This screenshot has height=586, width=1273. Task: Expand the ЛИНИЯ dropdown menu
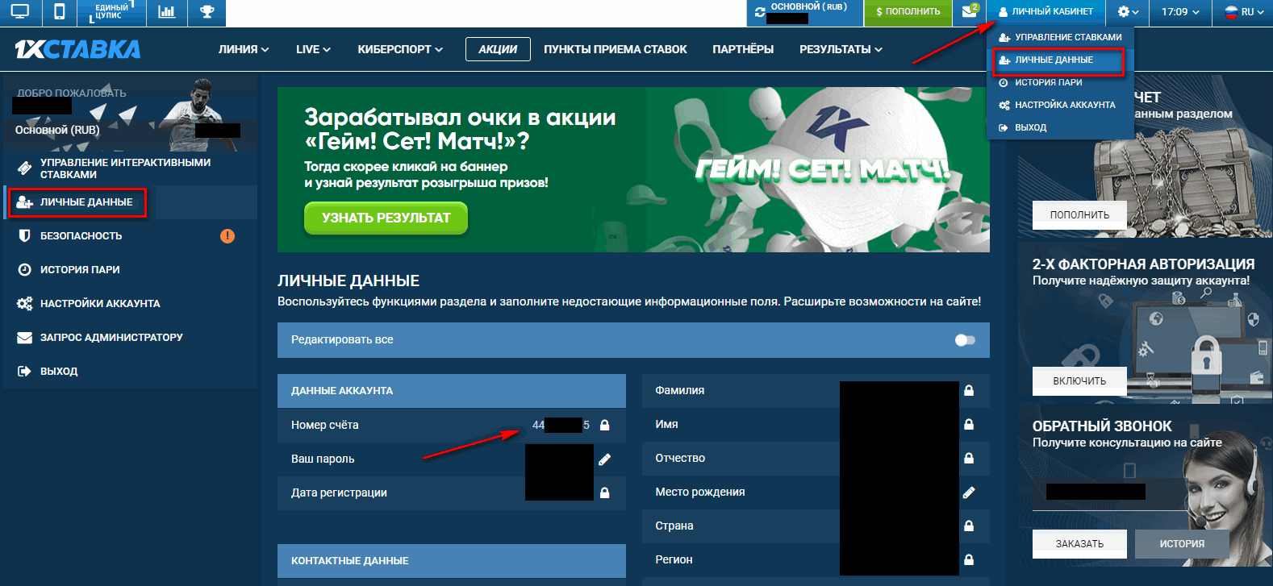point(244,49)
